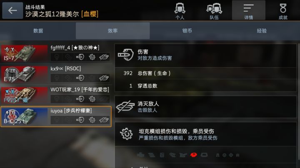Switch to the 银币 tab
The image size is (300, 168).
(187, 31)
